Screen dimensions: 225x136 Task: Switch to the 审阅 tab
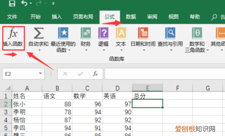tap(152, 17)
